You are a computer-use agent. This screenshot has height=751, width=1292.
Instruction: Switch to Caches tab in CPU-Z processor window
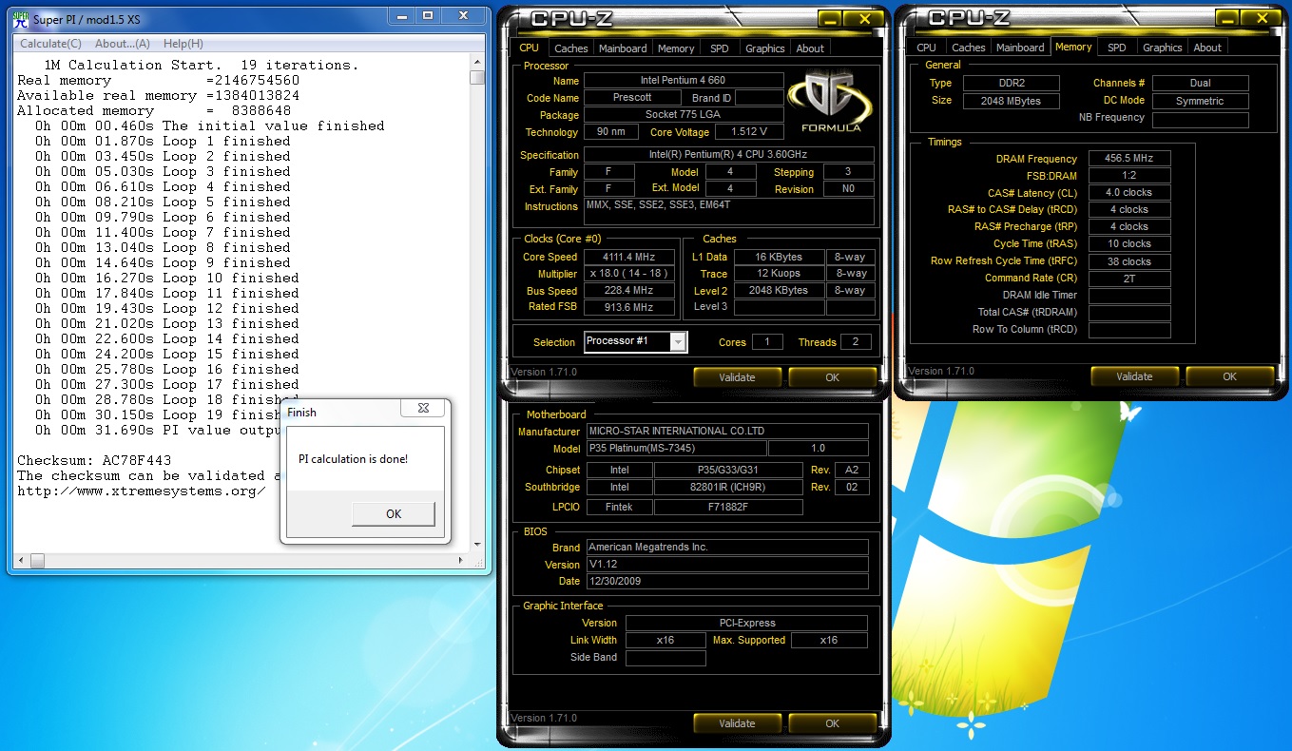point(571,48)
